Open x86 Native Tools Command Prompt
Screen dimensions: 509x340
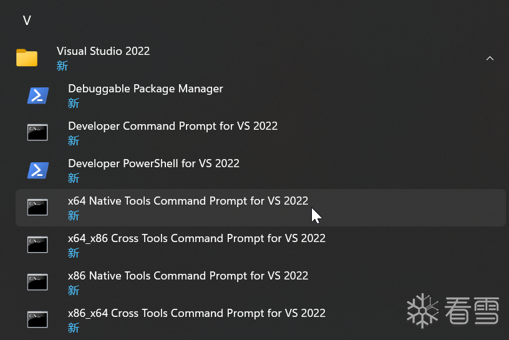coord(188,276)
